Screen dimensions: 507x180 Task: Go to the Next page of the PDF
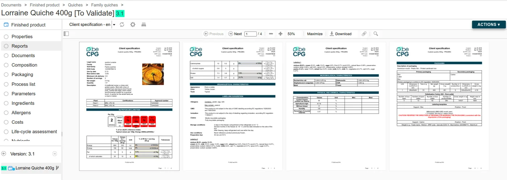(235, 34)
